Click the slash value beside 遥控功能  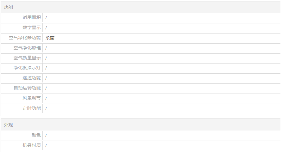[x=46, y=78]
